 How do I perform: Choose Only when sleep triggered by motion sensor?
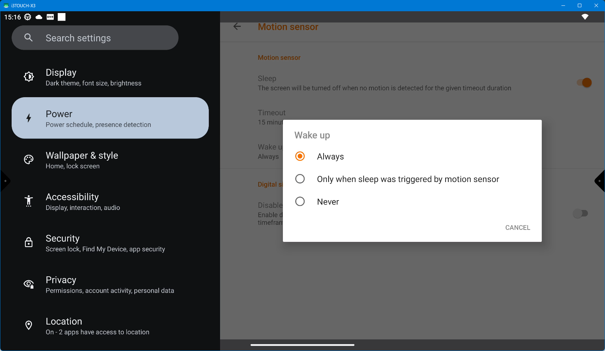[x=300, y=179]
